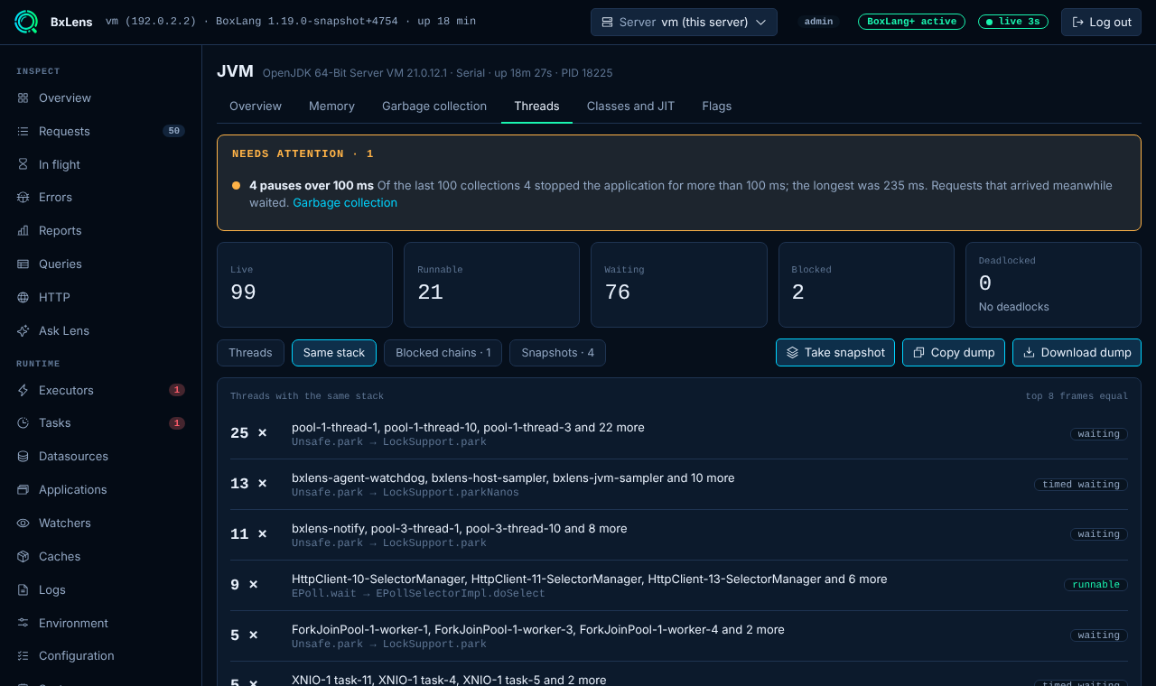The image size is (1156, 686).
Task: Download the thread dump
Action: (1077, 353)
